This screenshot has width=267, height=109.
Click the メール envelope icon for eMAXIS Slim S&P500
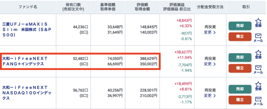pyautogui.click(x=258, y=38)
